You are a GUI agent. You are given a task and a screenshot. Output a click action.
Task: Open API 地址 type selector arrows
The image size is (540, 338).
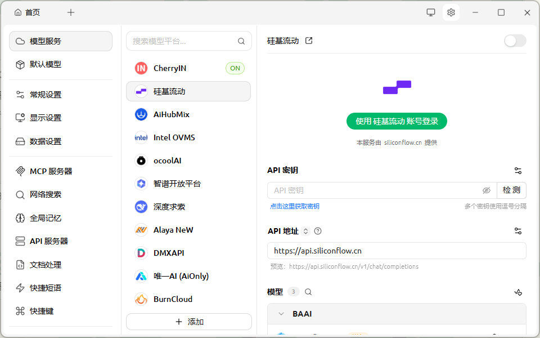click(305, 231)
